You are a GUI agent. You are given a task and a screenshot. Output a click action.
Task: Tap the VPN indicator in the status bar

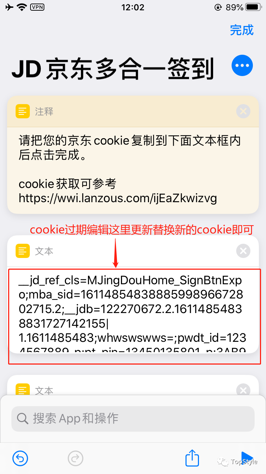pos(38,7)
